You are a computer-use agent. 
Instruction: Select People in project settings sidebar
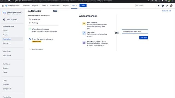point(5,35)
